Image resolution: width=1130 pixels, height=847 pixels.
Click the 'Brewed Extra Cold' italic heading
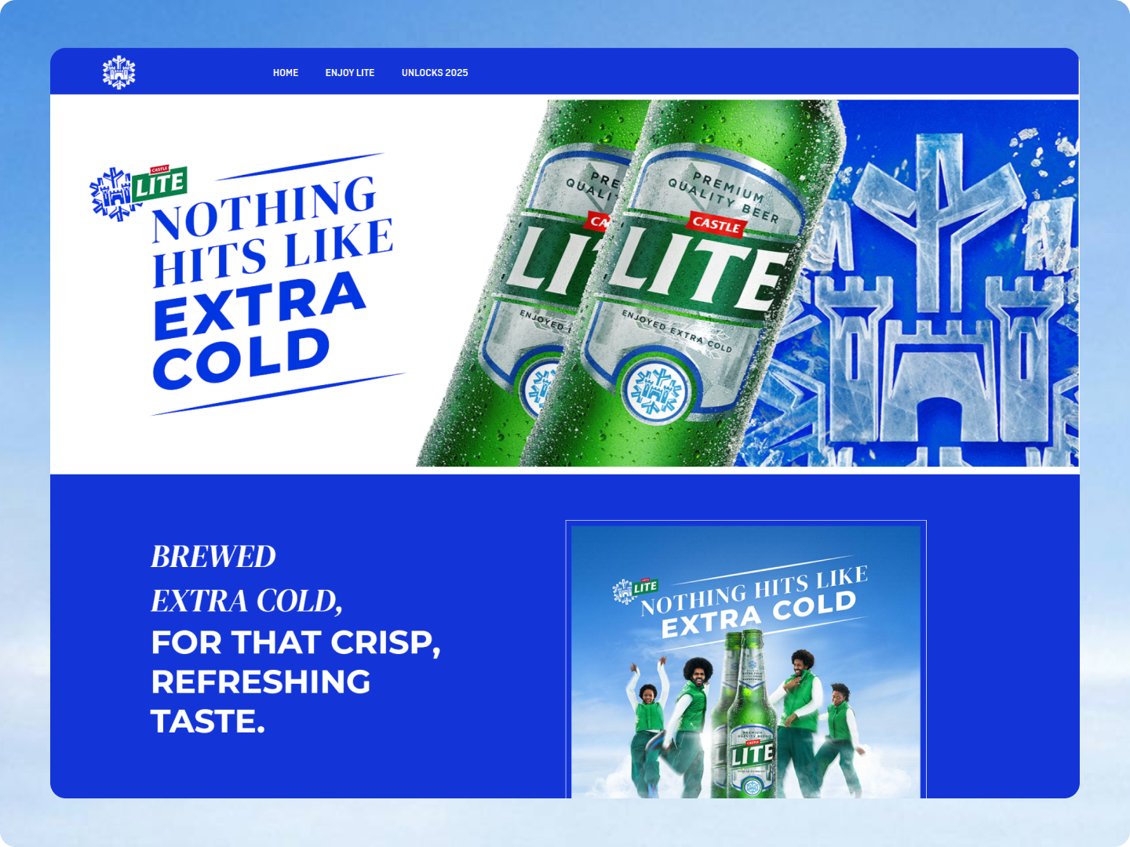(247, 579)
